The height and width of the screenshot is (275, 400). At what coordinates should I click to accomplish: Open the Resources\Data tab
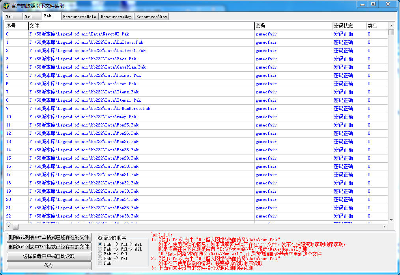pyautogui.click(x=80, y=17)
